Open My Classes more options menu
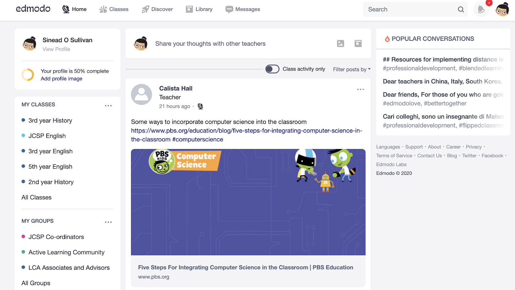This screenshot has height=290, width=515. 108,106
